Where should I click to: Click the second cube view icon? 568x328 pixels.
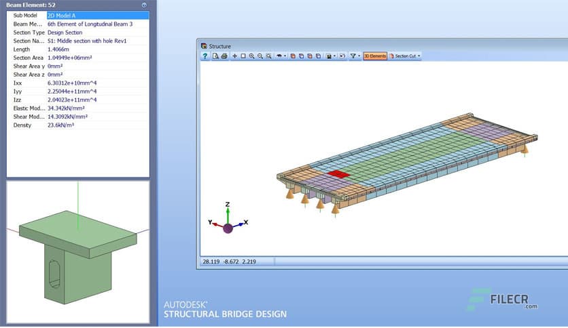[301, 56]
